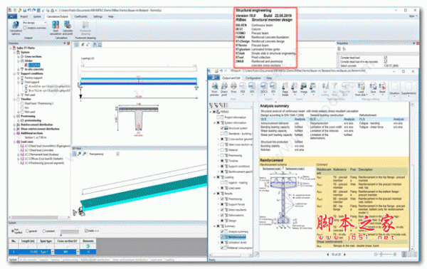Export report to PDF

[243, 88]
